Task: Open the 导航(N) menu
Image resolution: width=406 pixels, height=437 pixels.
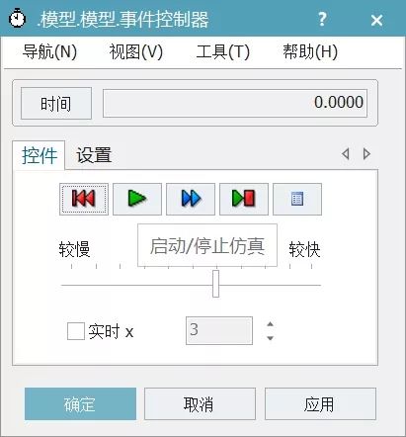Action: (x=49, y=51)
